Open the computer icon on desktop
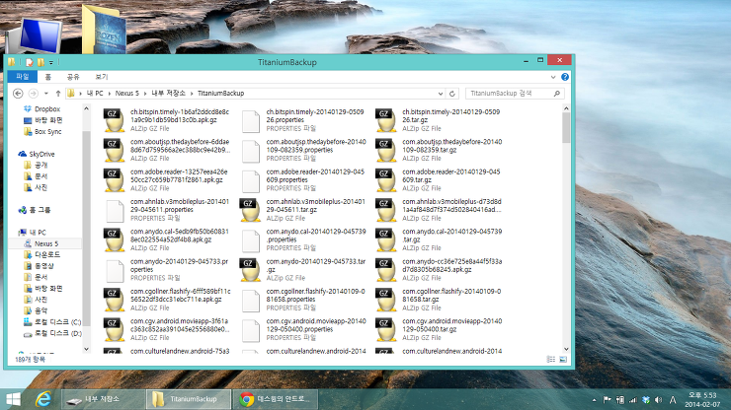731x410 pixels. (x=36, y=35)
